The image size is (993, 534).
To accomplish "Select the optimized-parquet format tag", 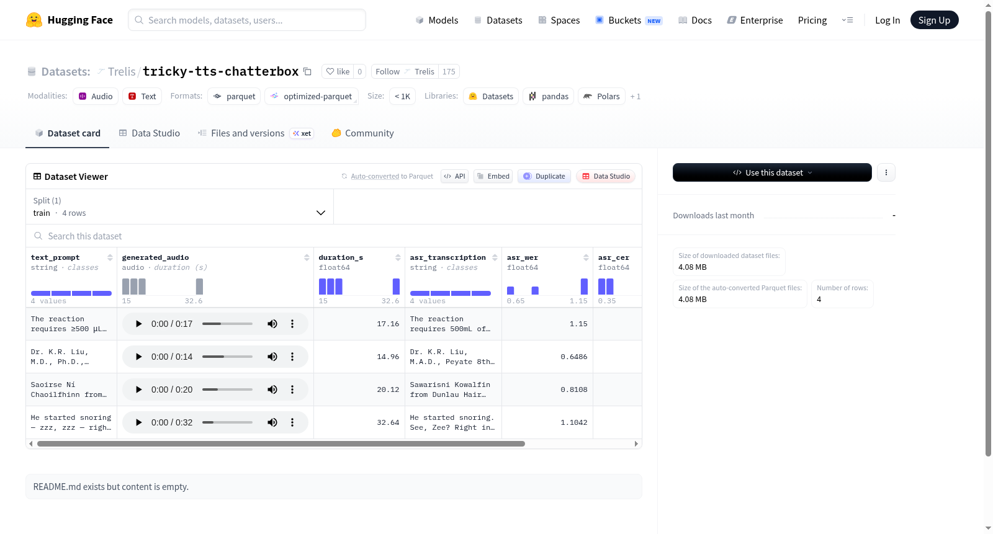I will click(x=312, y=96).
